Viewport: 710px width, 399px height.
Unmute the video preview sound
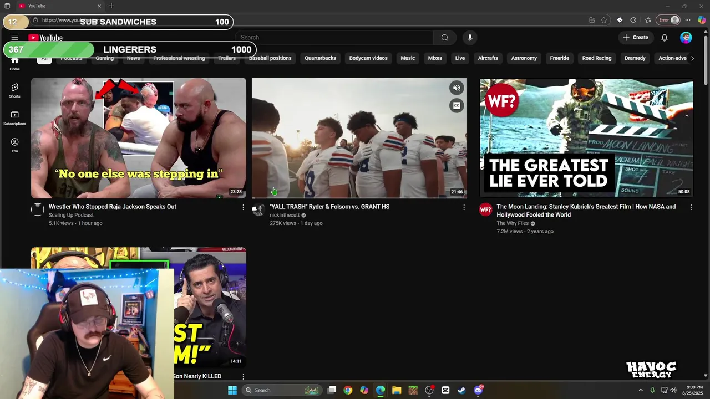[457, 88]
